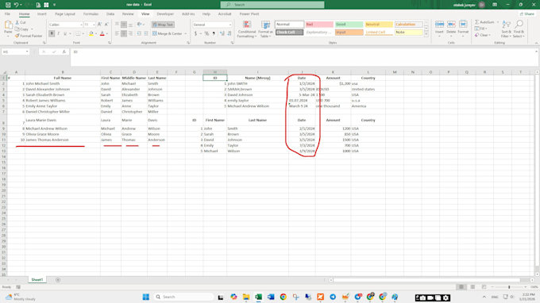This screenshot has width=540, height=303.
Task: Align text right in the cell
Action: click(130, 33)
